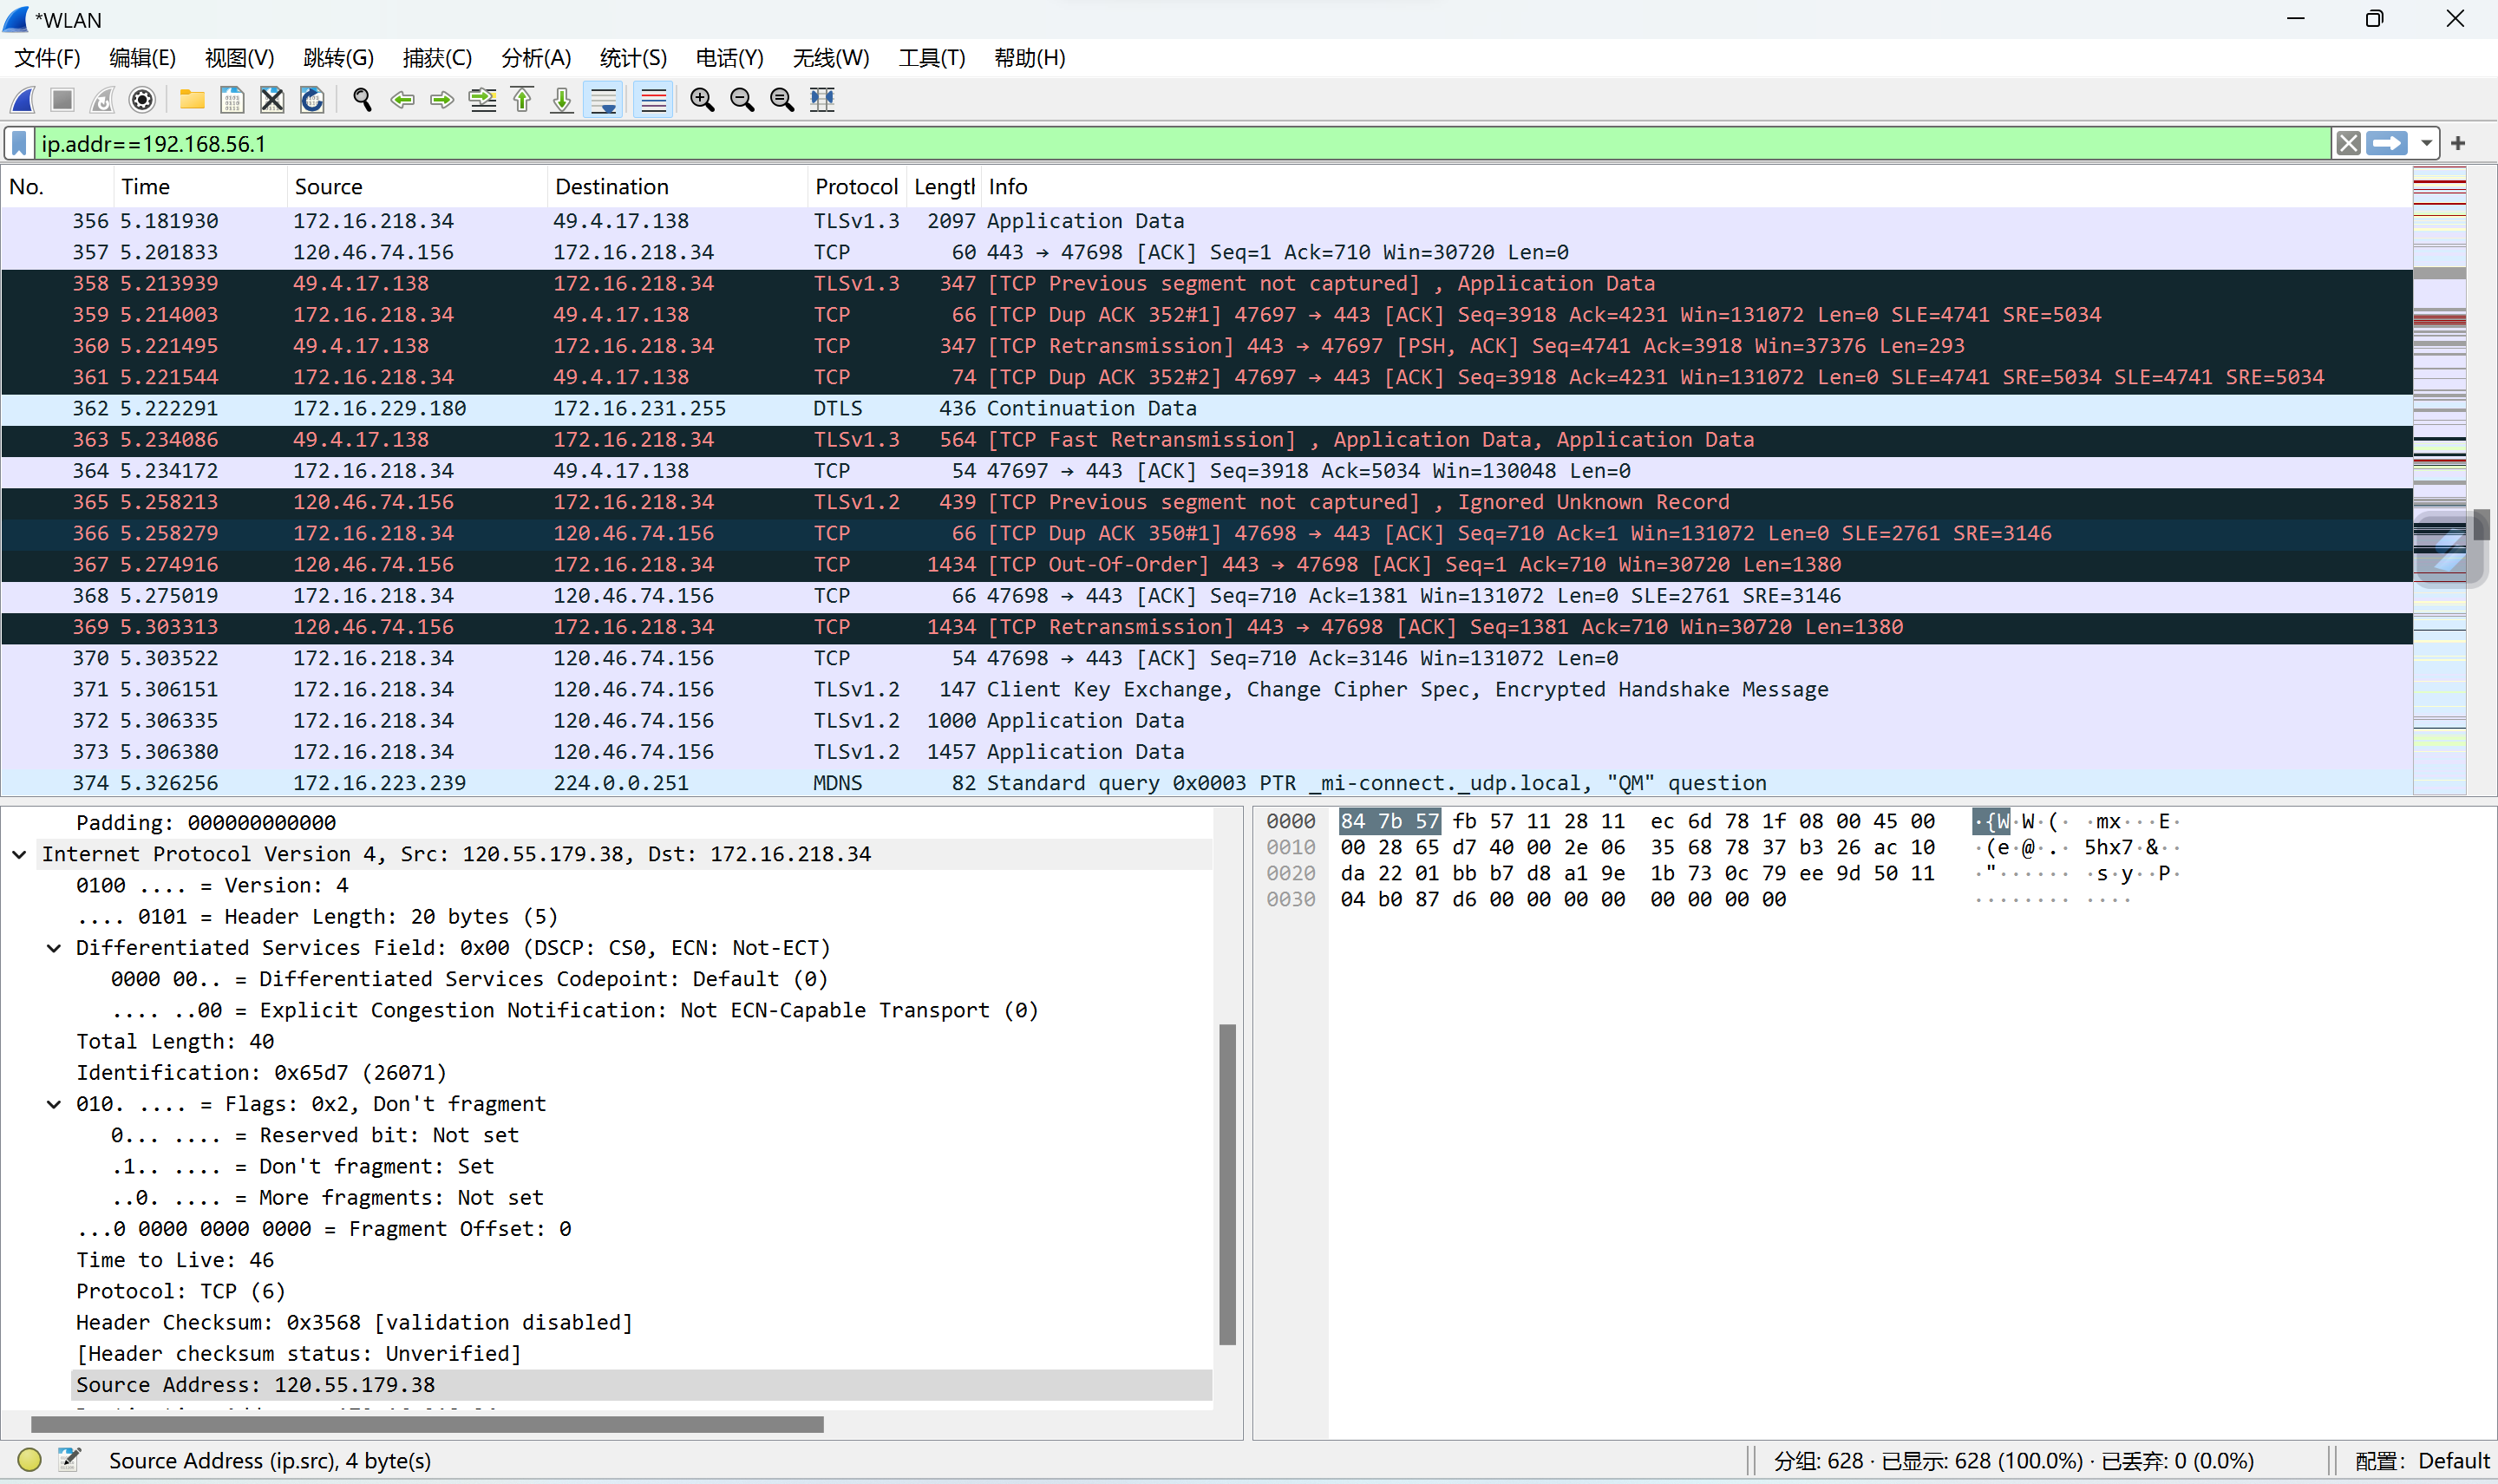Zoom in on packet text
The image size is (2498, 1484).
click(x=702, y=100)
